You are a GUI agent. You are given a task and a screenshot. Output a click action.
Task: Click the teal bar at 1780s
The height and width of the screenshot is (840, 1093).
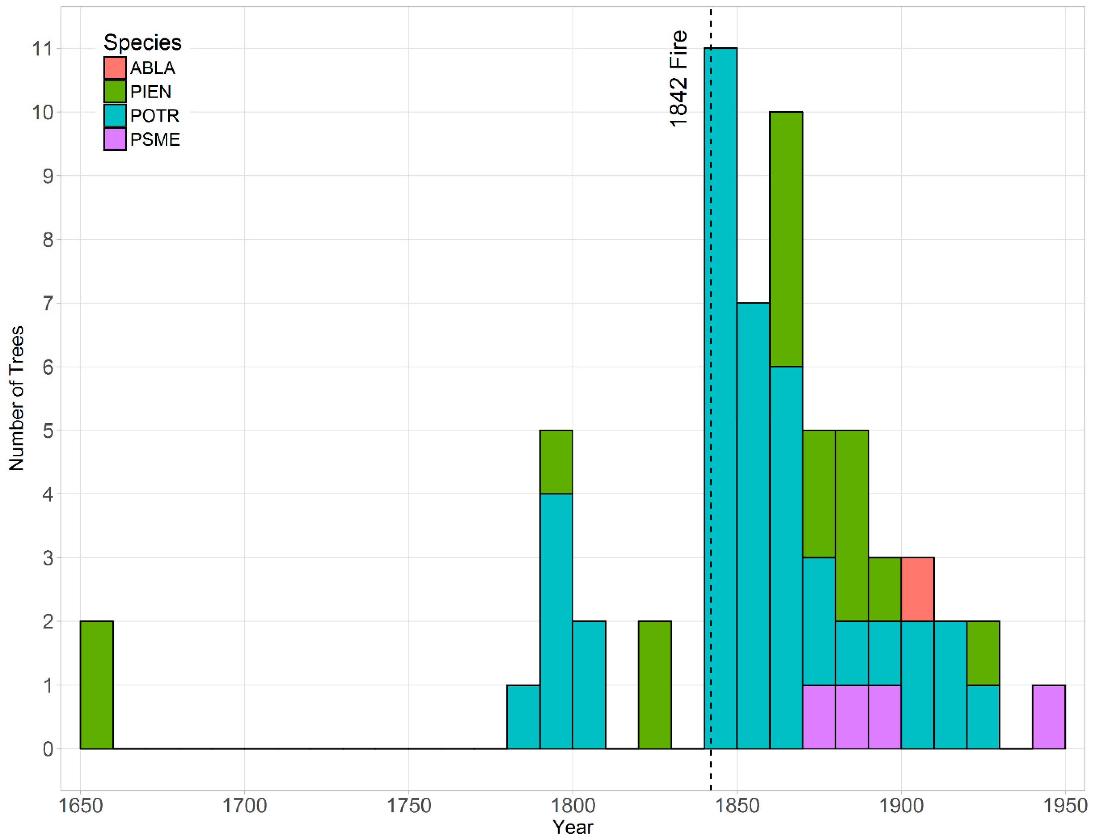point(523,716)
